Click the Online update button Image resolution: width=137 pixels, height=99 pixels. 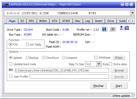121,96
